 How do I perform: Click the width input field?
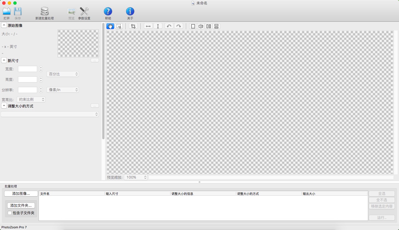[x=27, y=69]
